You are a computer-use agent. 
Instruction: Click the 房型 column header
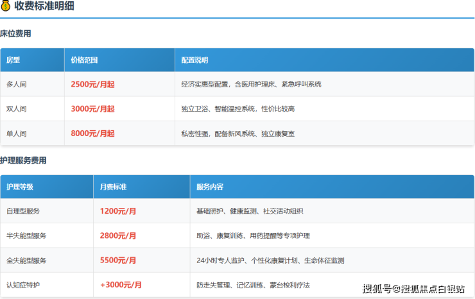point(13,60)
